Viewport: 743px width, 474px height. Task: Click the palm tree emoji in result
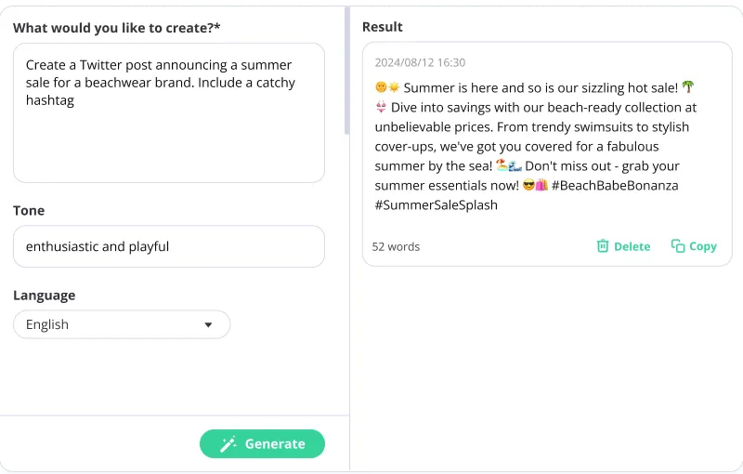(688, 87)
